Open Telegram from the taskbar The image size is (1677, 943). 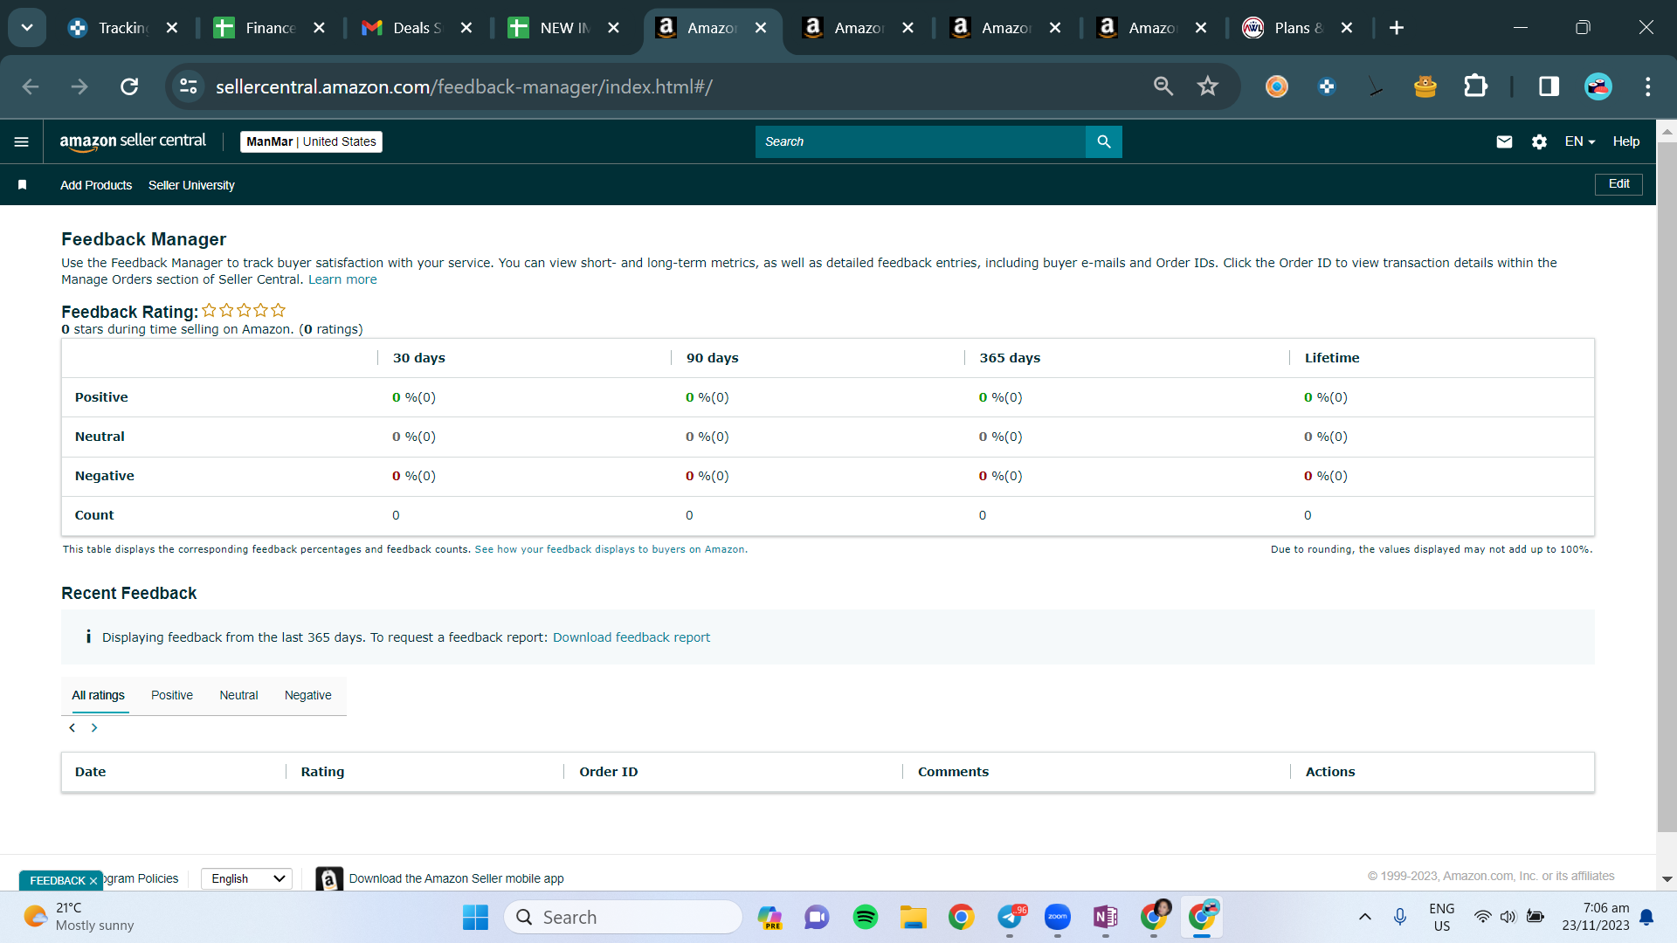click(x=1011, y=917)
